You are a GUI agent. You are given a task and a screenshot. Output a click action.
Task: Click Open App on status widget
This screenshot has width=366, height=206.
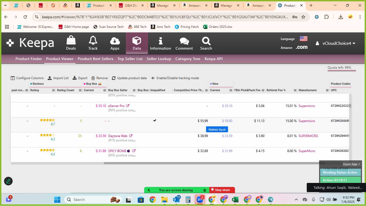click(x=352, y=164)
